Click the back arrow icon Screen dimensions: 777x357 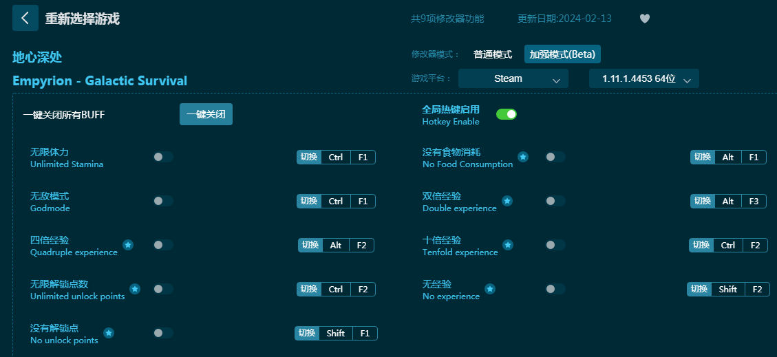click(25, 19)
